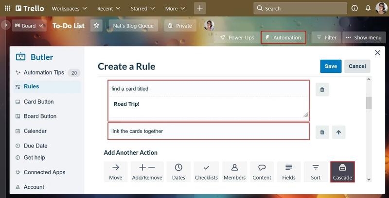Open the Starred dropdown
Image resolution: width=389 pixels, height=198 pixels.
point(142,8)
